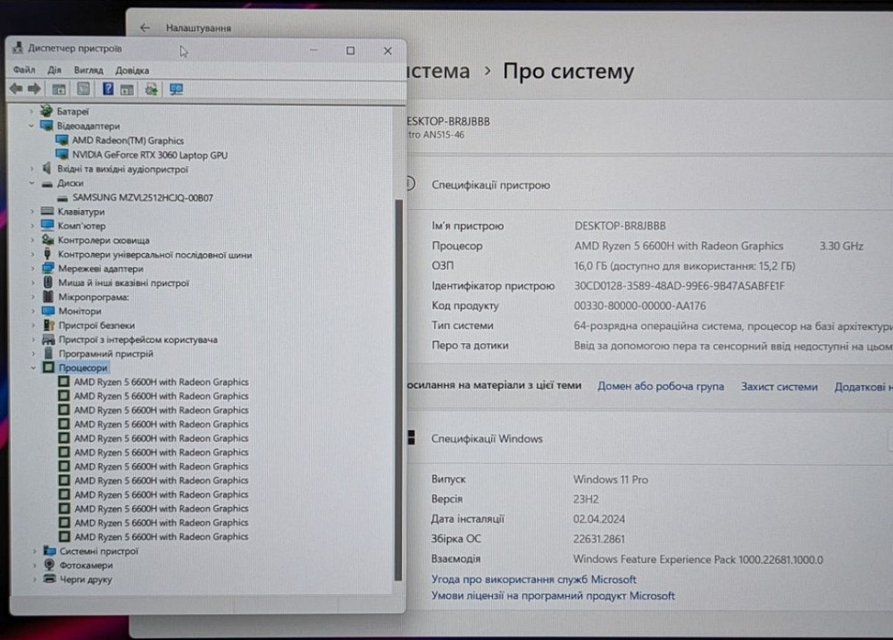This screenshot has width=893, height=640.
Task: Click the Forward arrow in Device Manager toolbar
Action: tap(35, 88)
